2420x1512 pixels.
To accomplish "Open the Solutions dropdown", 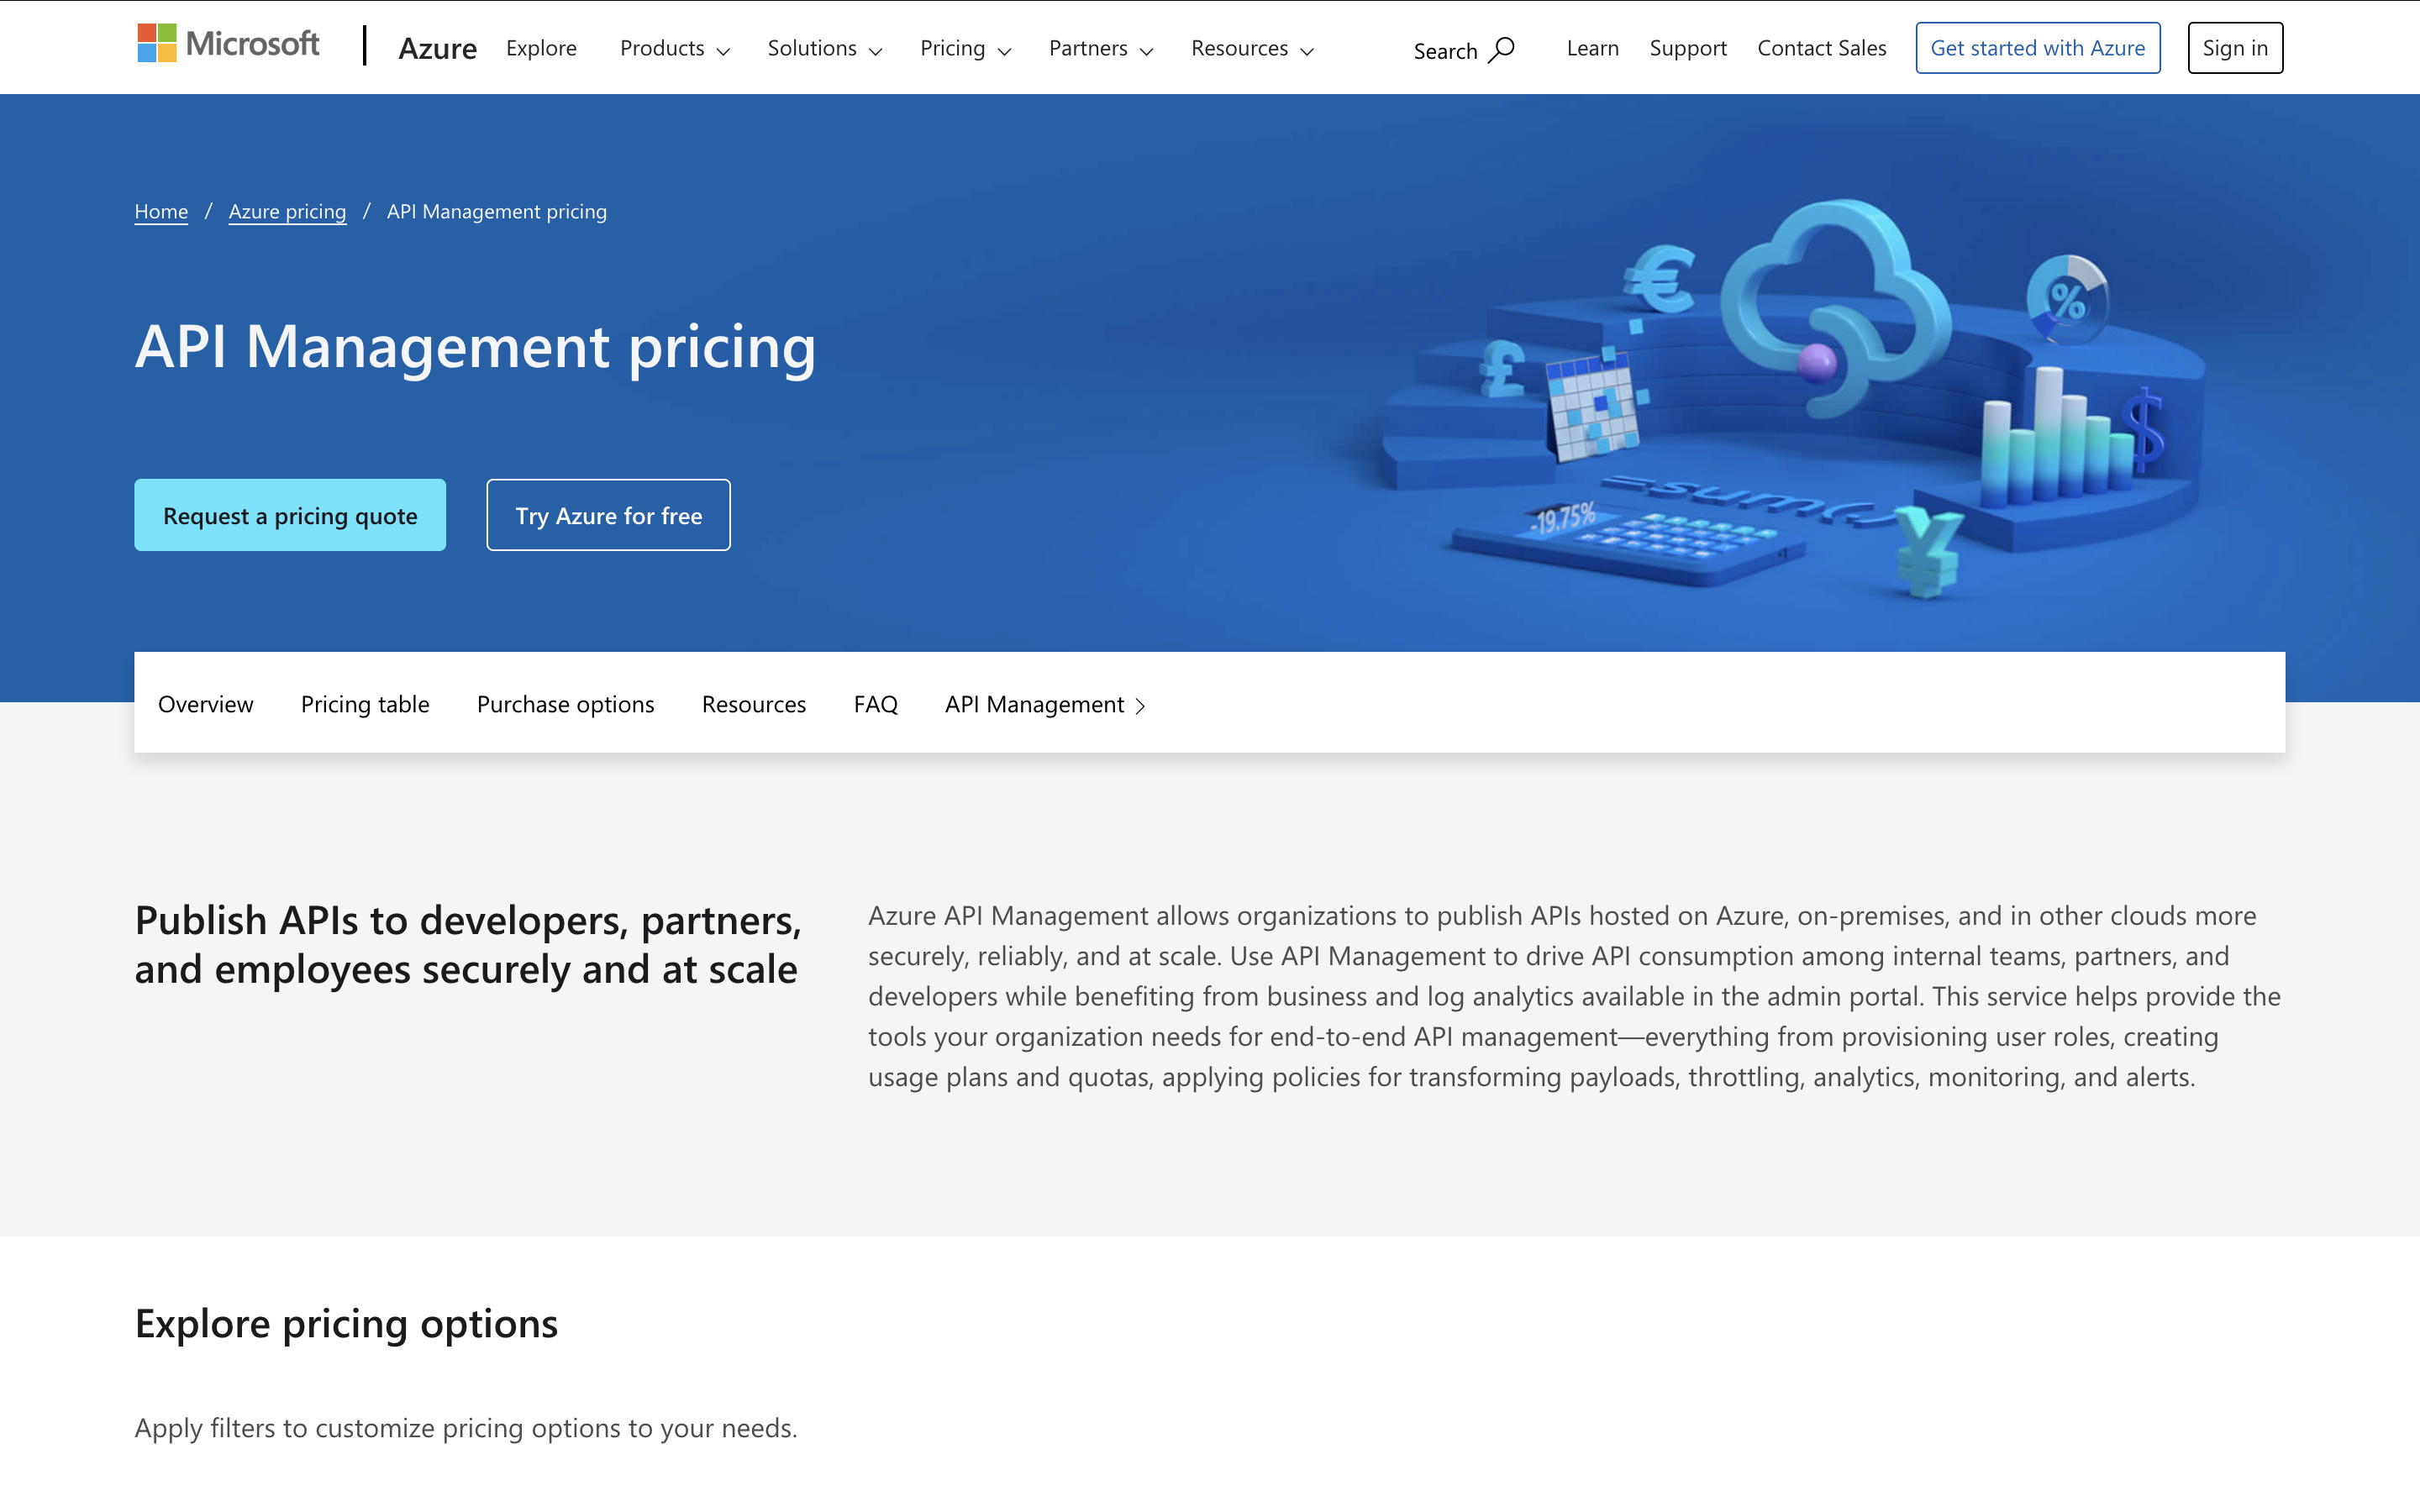I will coord(824,48).
